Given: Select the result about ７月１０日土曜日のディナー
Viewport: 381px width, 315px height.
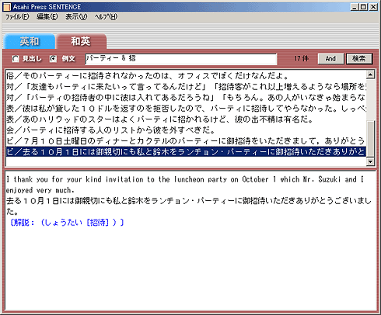Looking at the screenshot, I should pos(186,141).
